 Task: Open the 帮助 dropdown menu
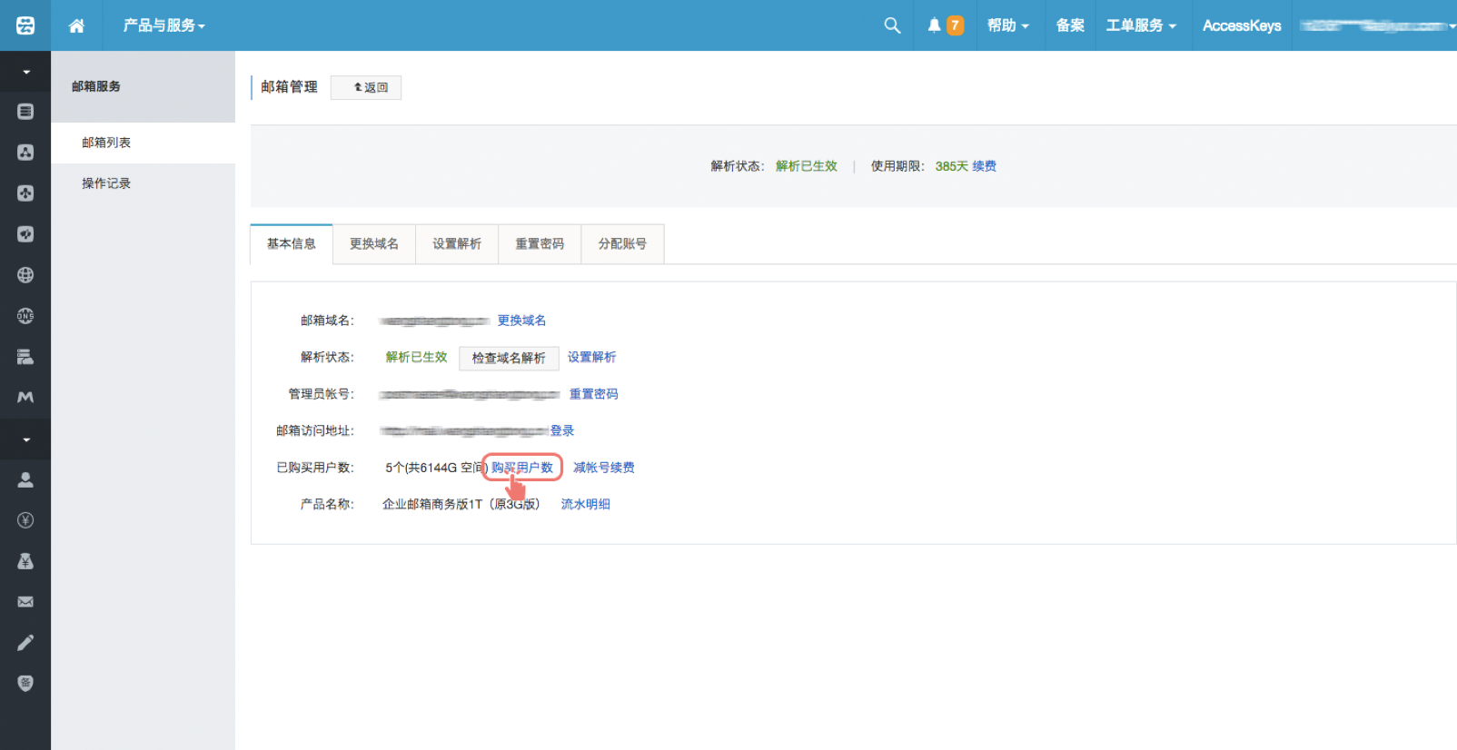click(1007, 25)
